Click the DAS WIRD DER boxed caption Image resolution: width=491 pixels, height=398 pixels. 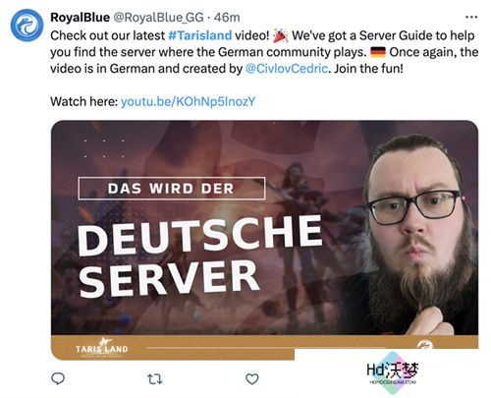click(172, 189)
